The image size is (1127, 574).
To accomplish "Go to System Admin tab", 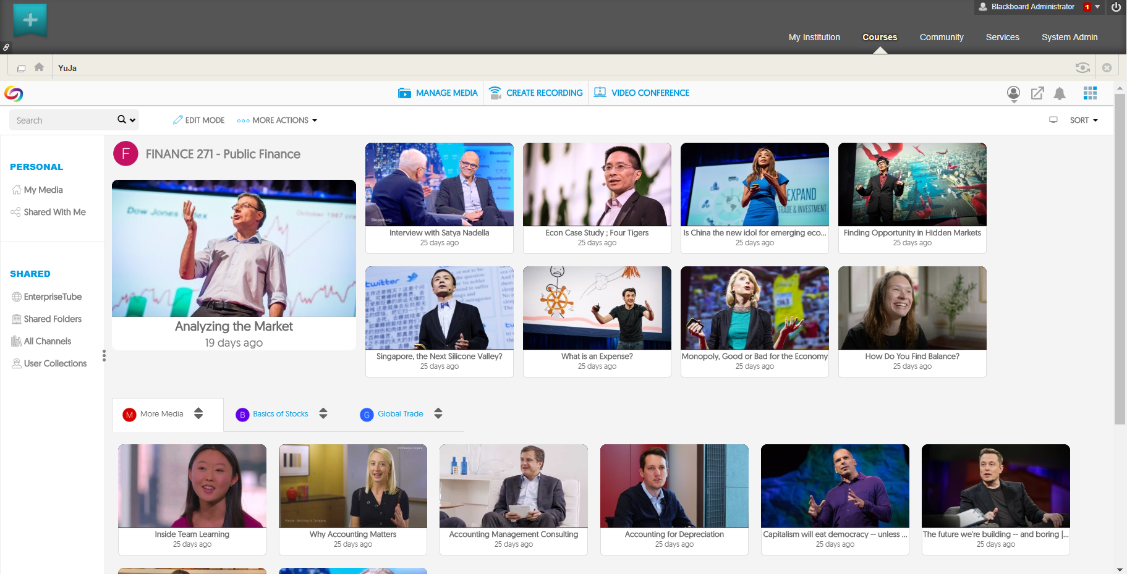I will [1070, 37].
